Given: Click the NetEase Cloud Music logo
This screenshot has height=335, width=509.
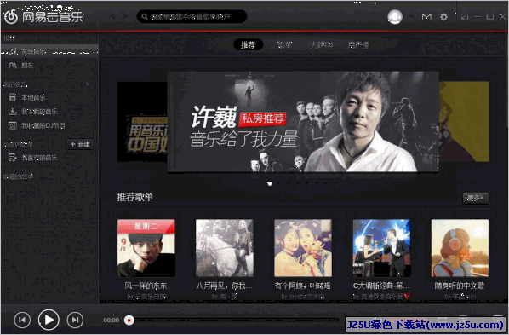Looking at the screenshot, I should pyautogui.click(x=43, y=16).
